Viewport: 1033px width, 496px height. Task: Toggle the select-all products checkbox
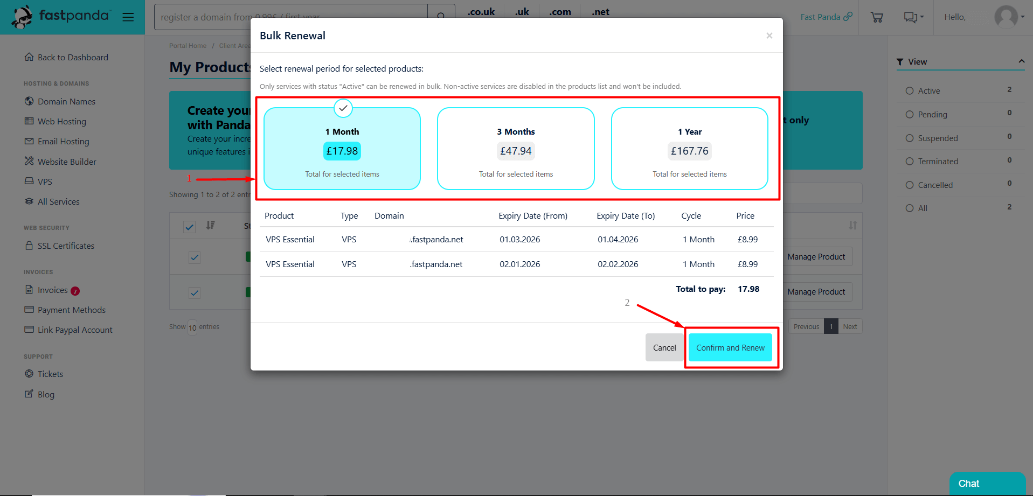(189, 227)
